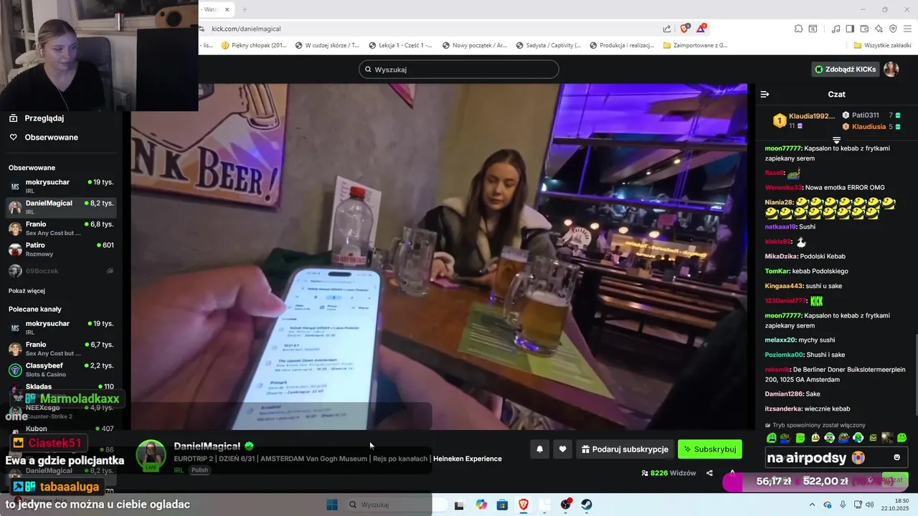Toggle the browser sidebar panel icon

[x=850, y=29]
